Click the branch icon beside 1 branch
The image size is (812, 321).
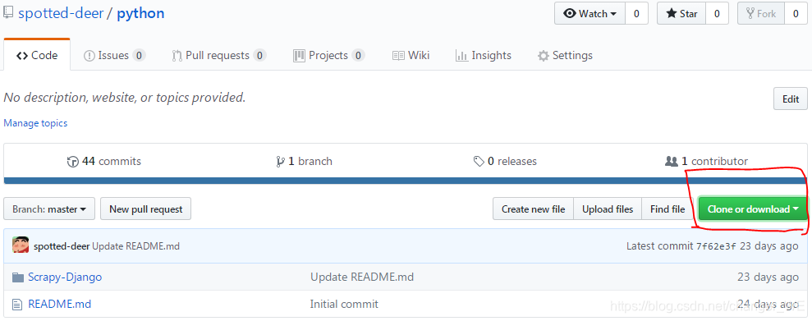(281, 162)
